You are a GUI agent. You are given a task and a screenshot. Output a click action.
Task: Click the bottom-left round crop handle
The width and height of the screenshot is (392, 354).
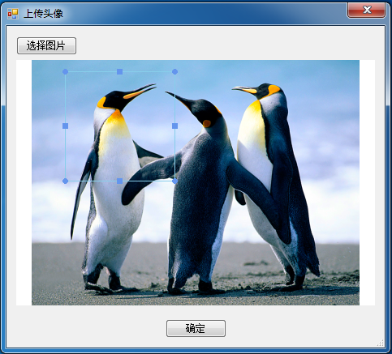tap(65, 181)
